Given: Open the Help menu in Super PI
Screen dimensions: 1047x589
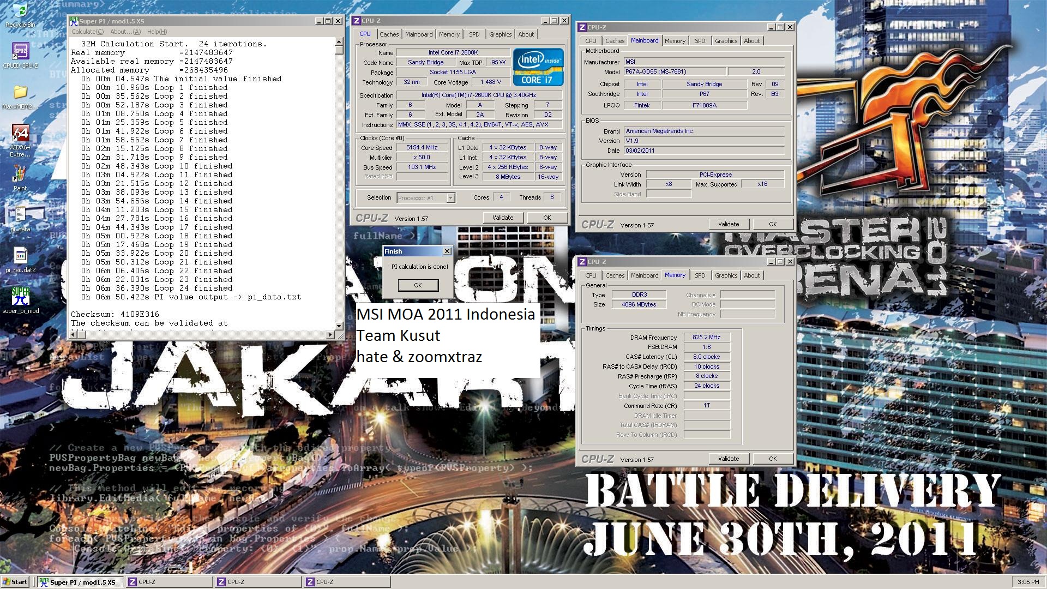Looking at the screenshot, I should coord(157,32).
